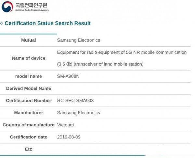This screenshot has height=158, width=195.
Task: Select Samsung Electronics value in Mutual row
Action: [79, 40]
